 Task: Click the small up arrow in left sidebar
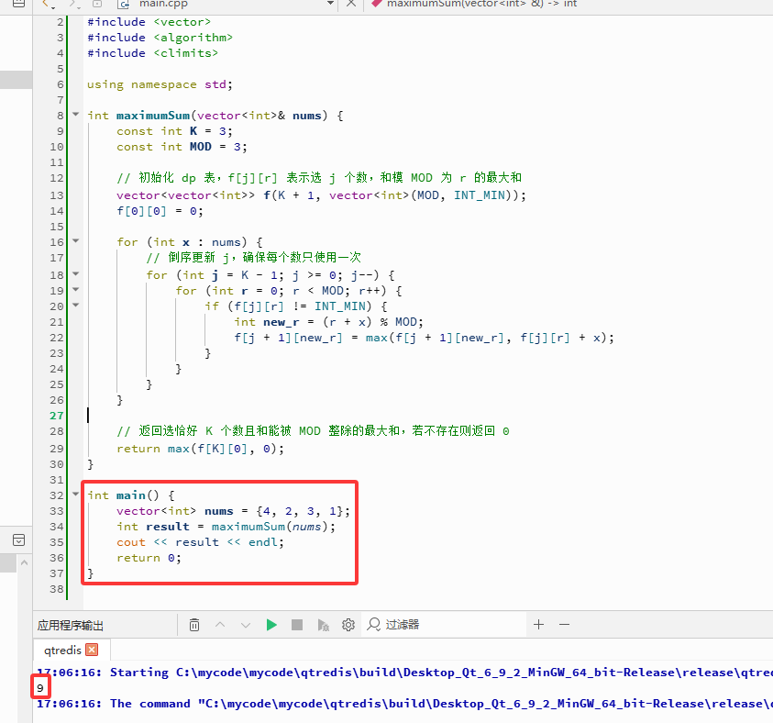[24, 562]
